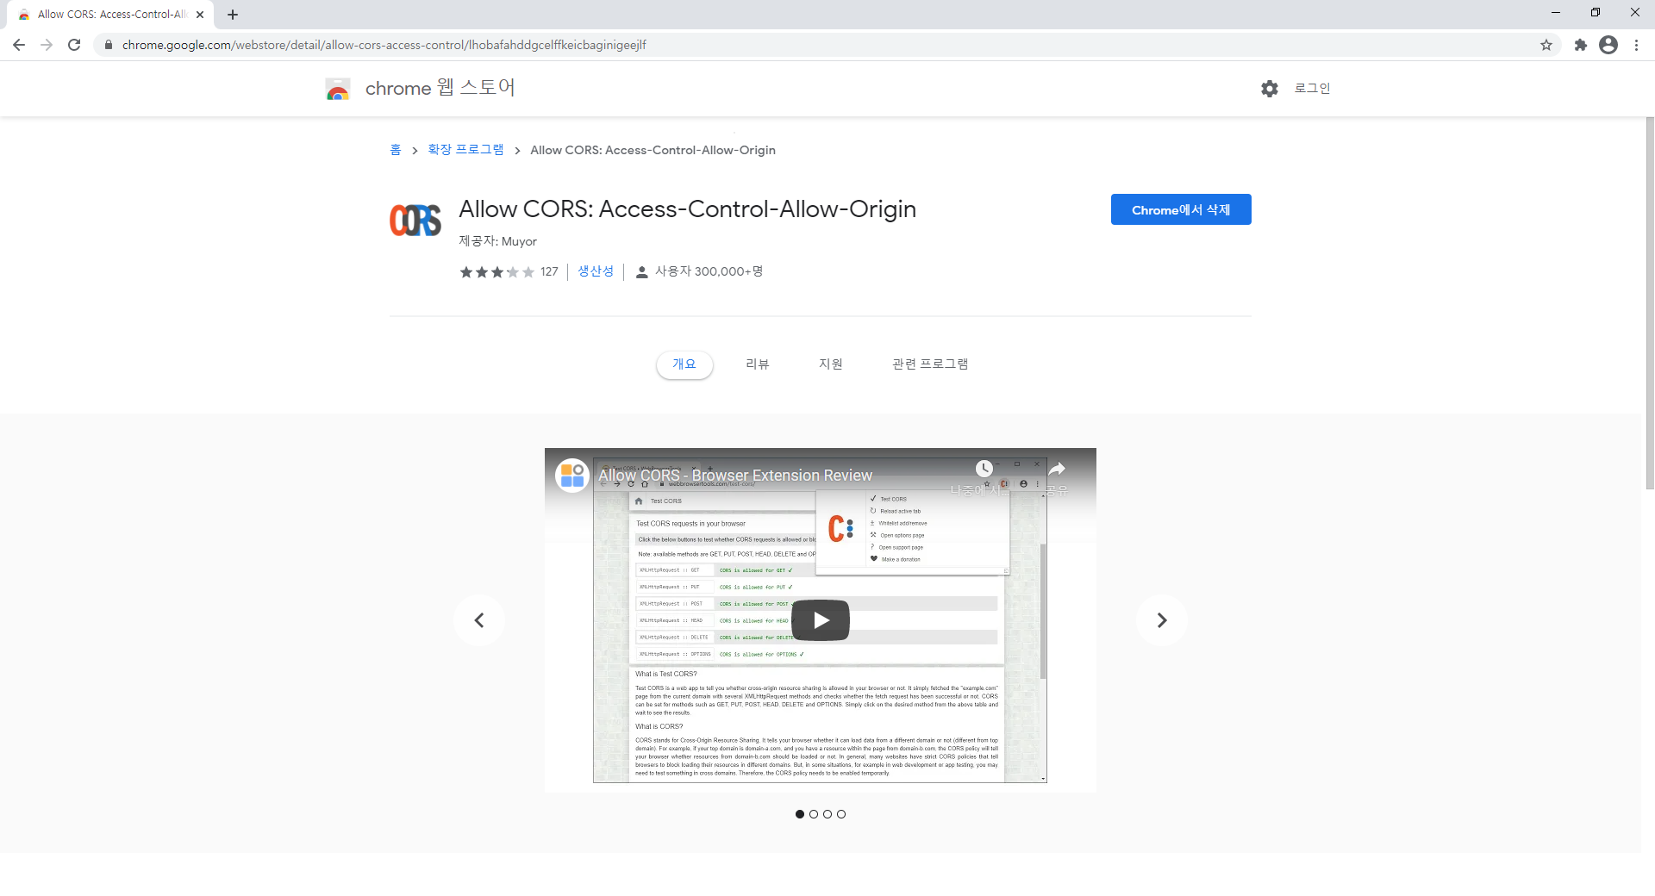Minimize the Chrome window
Screen dimensions: 1655x896
click(1556, 13)
